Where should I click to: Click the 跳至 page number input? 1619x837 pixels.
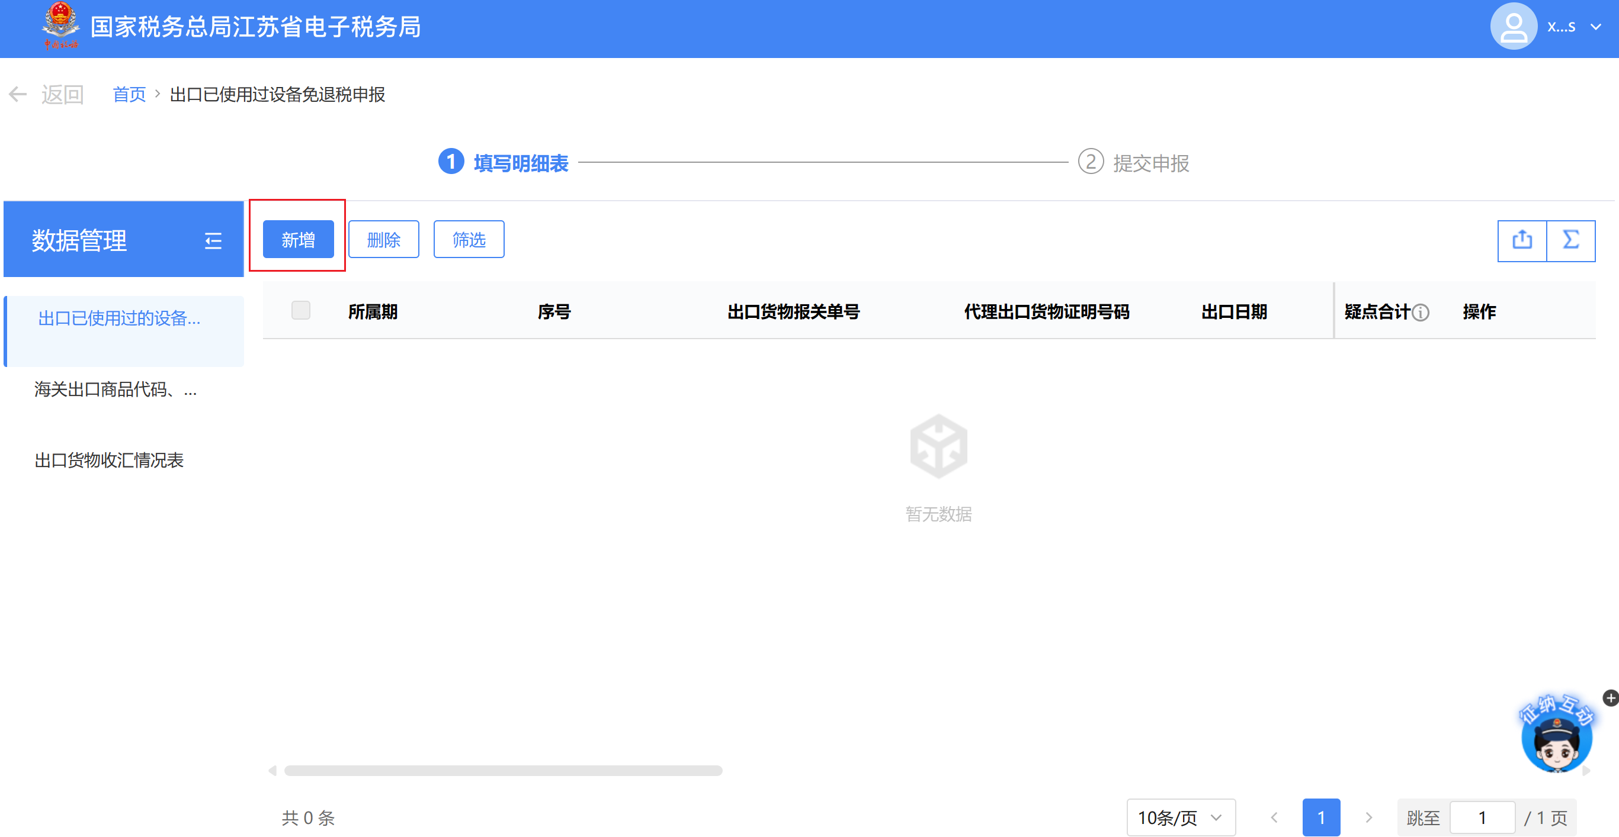[1482, 817]
